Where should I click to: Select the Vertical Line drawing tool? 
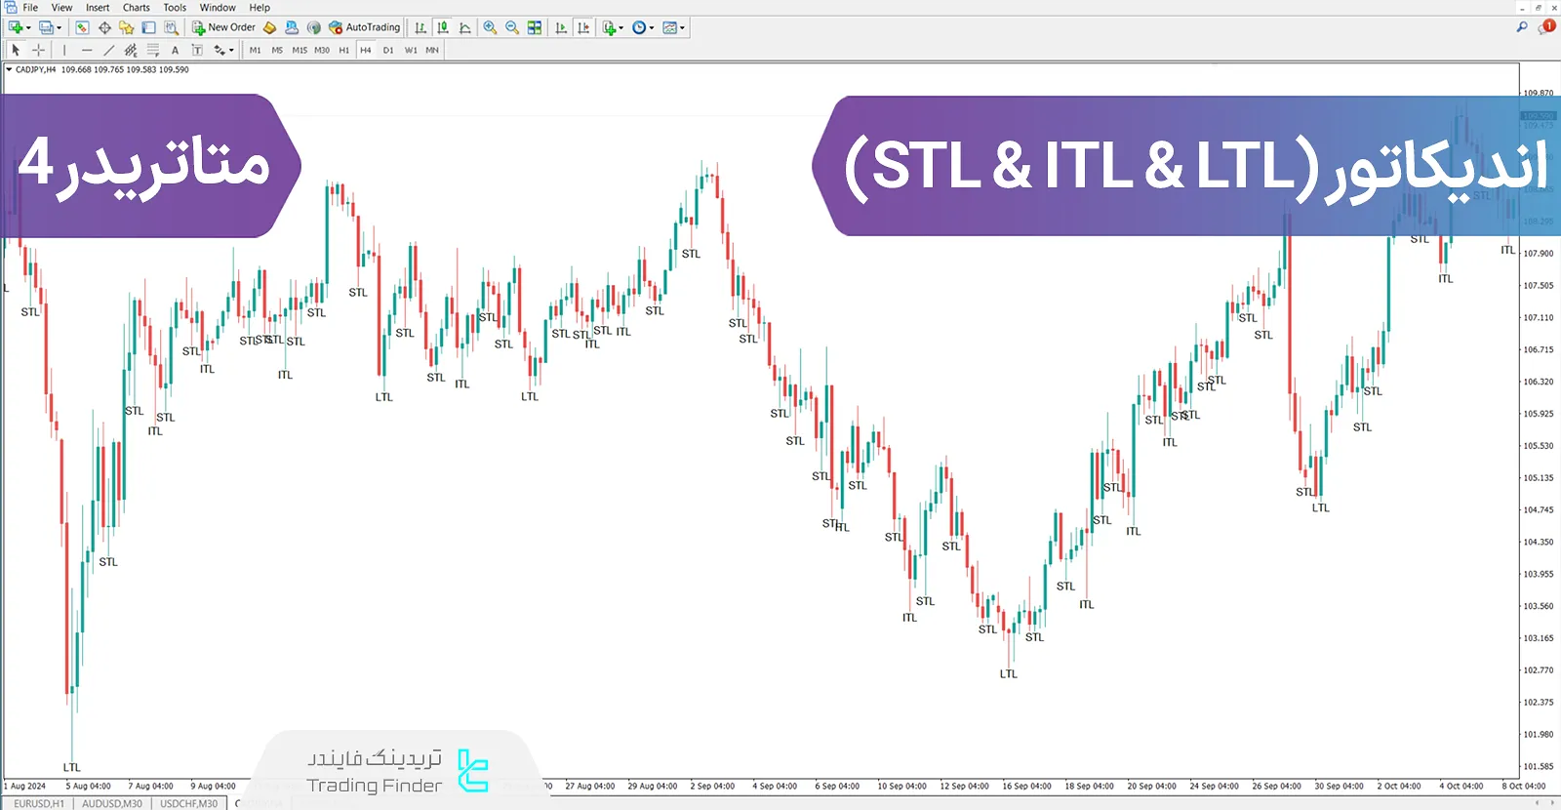[x=64, y=50]
